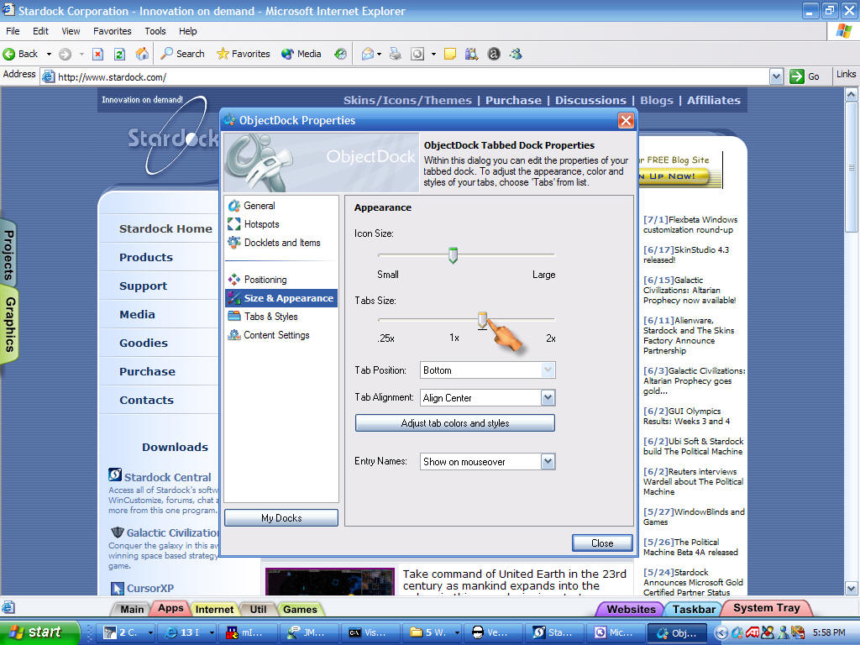
Task: Click the CursorXP icon in the Downloads list
Action: pos(118,589)
